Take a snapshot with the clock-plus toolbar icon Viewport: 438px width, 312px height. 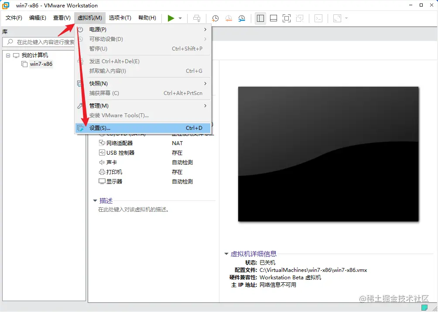[x=215, y=18]
